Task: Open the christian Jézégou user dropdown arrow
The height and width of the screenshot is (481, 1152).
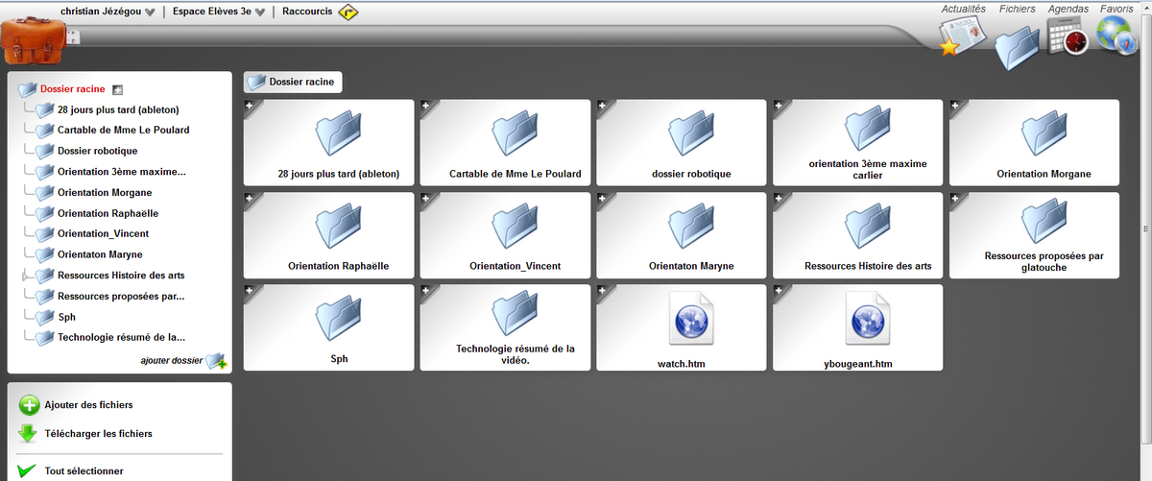Action: 149,13
